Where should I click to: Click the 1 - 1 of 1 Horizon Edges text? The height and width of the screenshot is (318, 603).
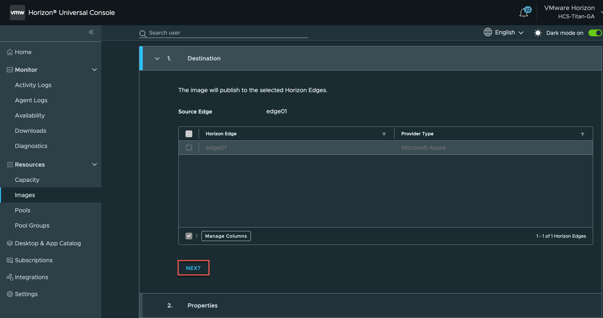point(561,236)
